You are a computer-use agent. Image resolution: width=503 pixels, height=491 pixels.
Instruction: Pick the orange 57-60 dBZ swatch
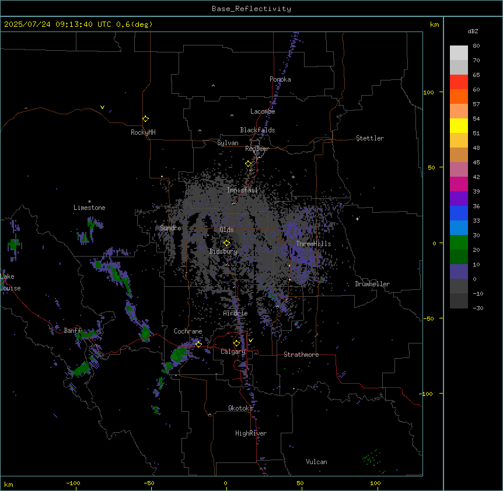coord(459,96)
